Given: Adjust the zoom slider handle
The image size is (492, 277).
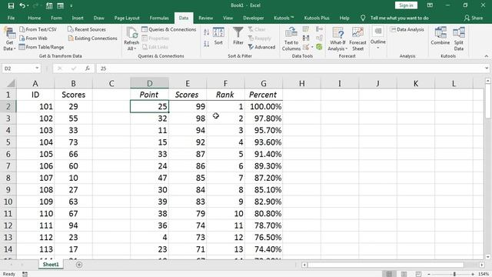Looking at the screenshot, I should point(454,274).
